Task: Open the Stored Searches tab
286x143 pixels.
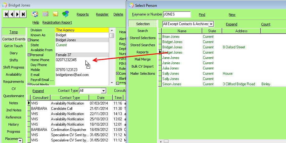Action: click(x=143, y=45)
